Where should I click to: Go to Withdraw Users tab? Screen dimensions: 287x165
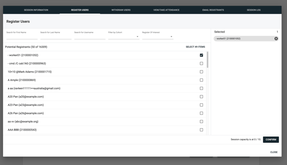point(121,10)
